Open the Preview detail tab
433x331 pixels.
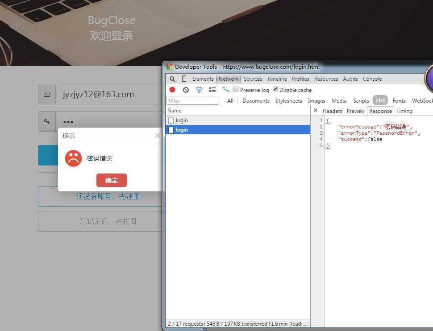(355, 111)
